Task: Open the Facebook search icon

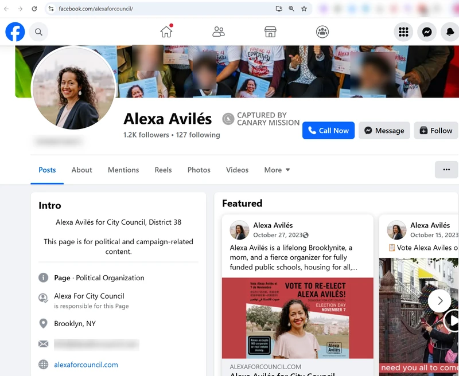Action: click(38, 32)
